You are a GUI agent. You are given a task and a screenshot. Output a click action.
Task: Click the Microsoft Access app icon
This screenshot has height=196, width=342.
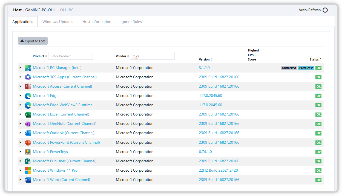(28, 87)
